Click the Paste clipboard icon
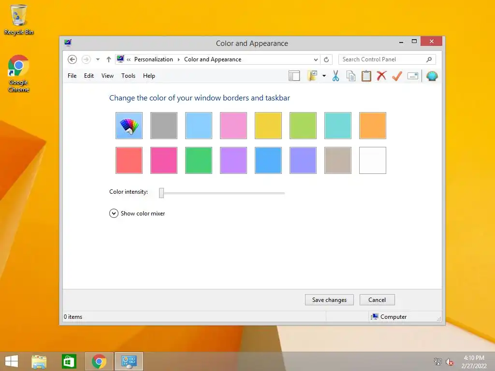The image size is (495, 371). click(366, 76)
